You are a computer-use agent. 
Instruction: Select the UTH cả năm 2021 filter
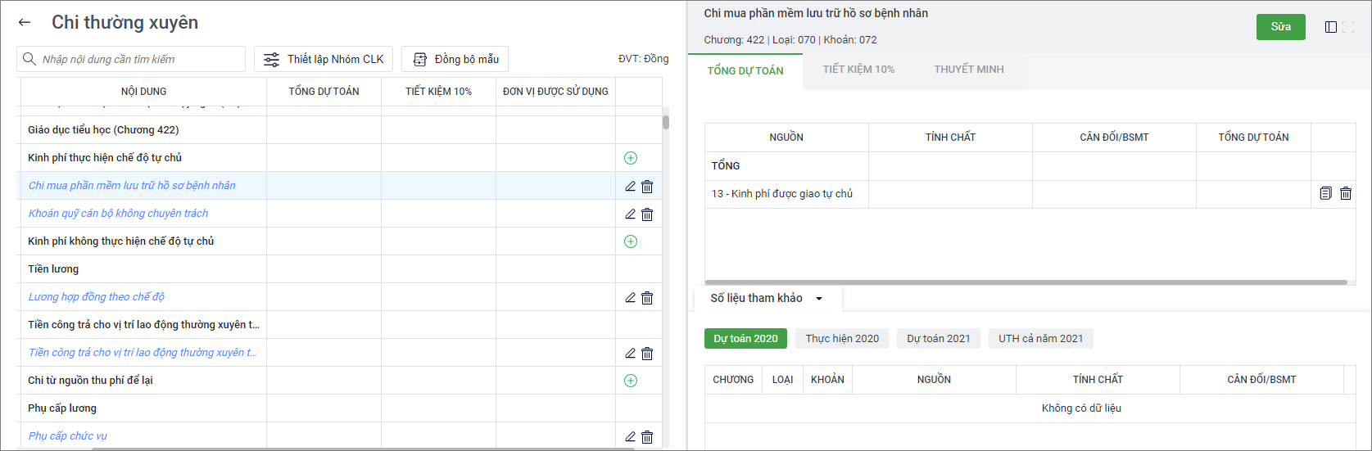[x=1040, y=339]
